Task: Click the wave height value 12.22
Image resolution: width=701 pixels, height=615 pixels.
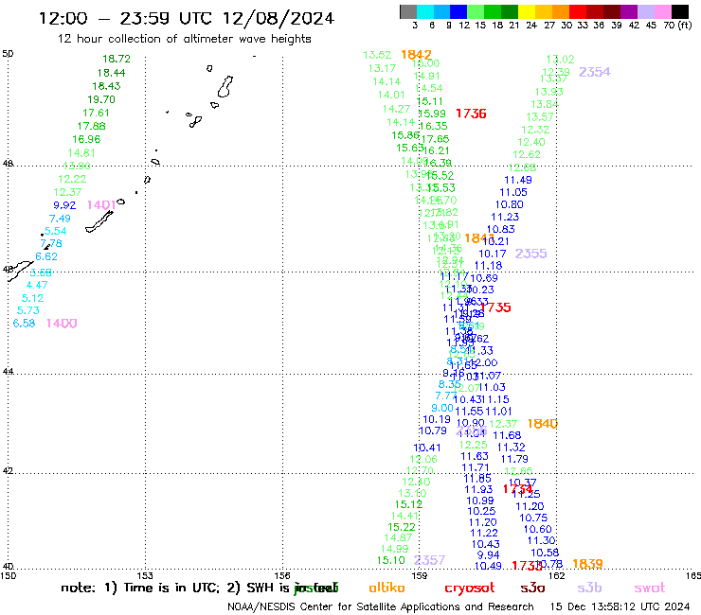Action: click(72, 179)
